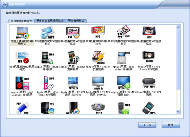190x137 pixels.
Task: Switch to 更多电脑常用视频格式 tab
Action: point(49,21)
